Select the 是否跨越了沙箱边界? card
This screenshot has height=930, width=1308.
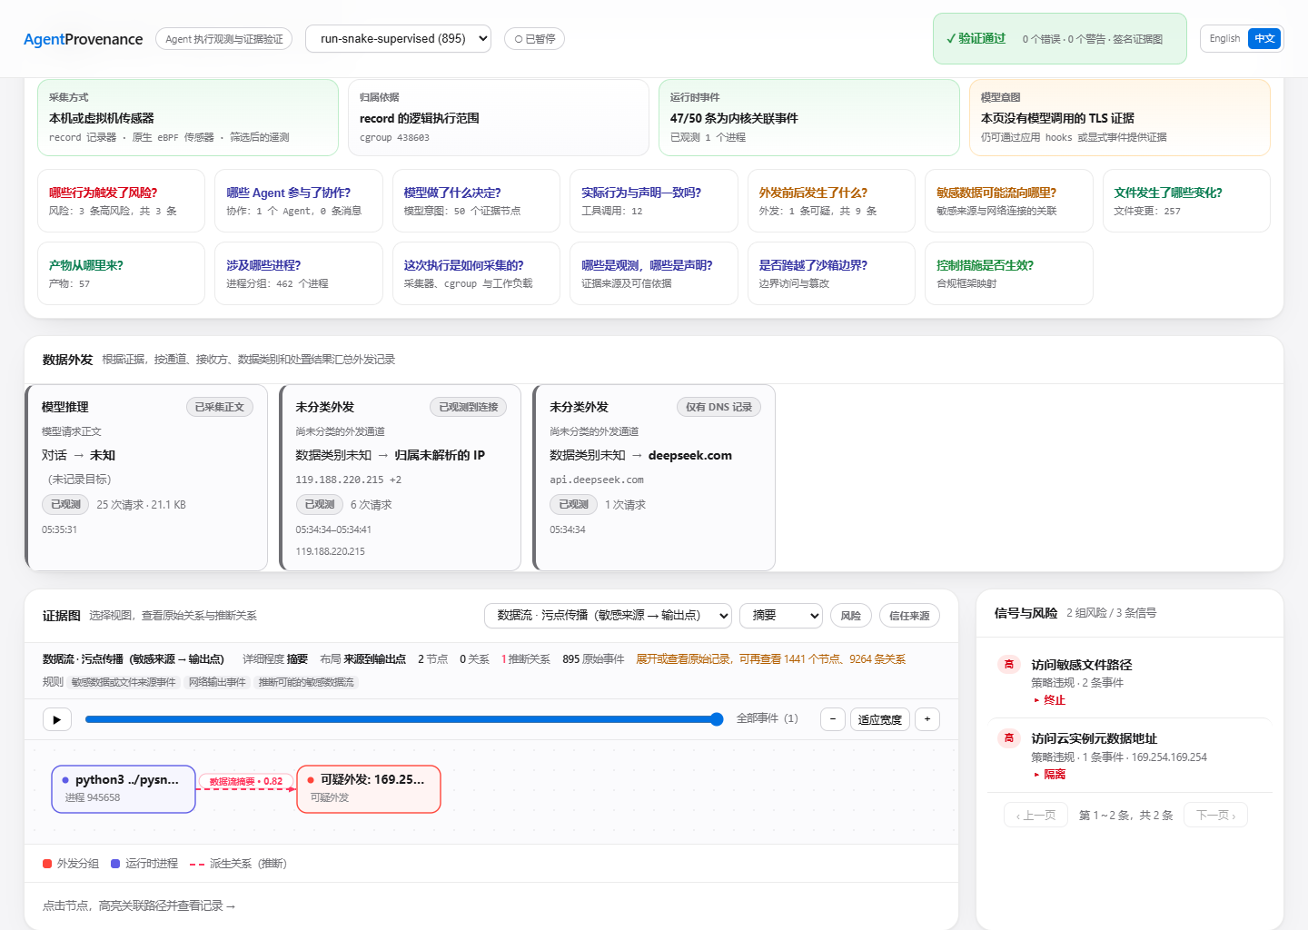point(831,273)
